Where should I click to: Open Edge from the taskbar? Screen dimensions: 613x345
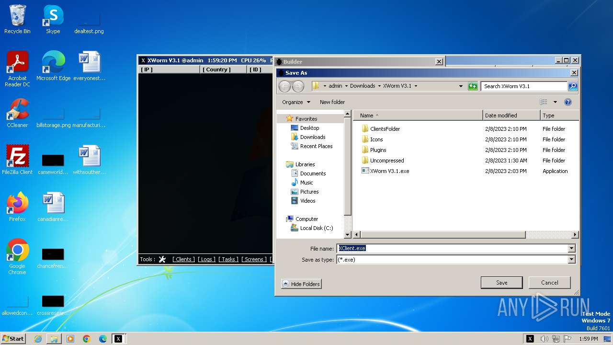[102, 339]
